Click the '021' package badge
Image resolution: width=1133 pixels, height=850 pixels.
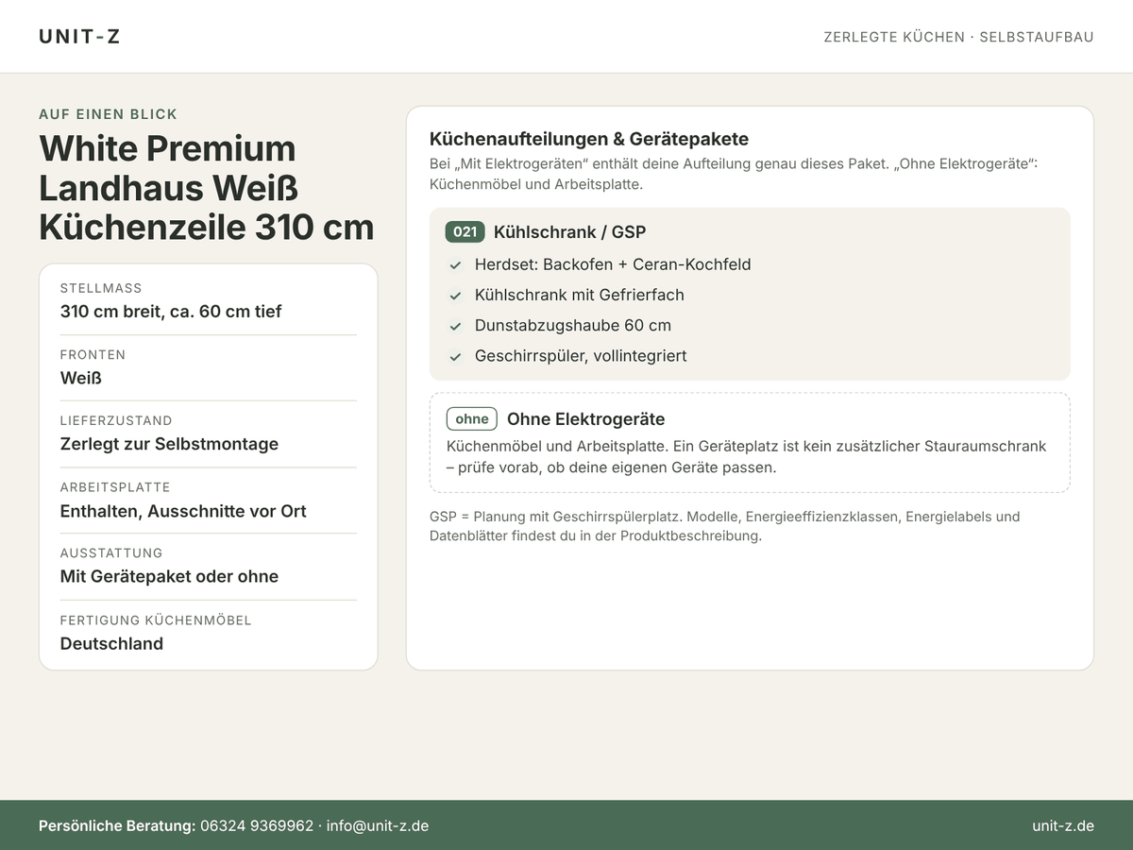pyautogui.click(x=465, y=232)
